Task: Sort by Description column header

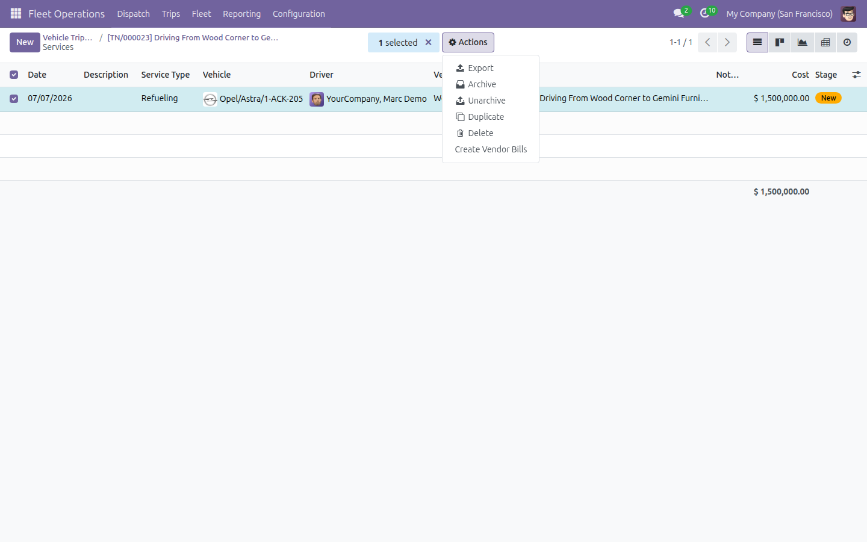Action: click(106, 75)
